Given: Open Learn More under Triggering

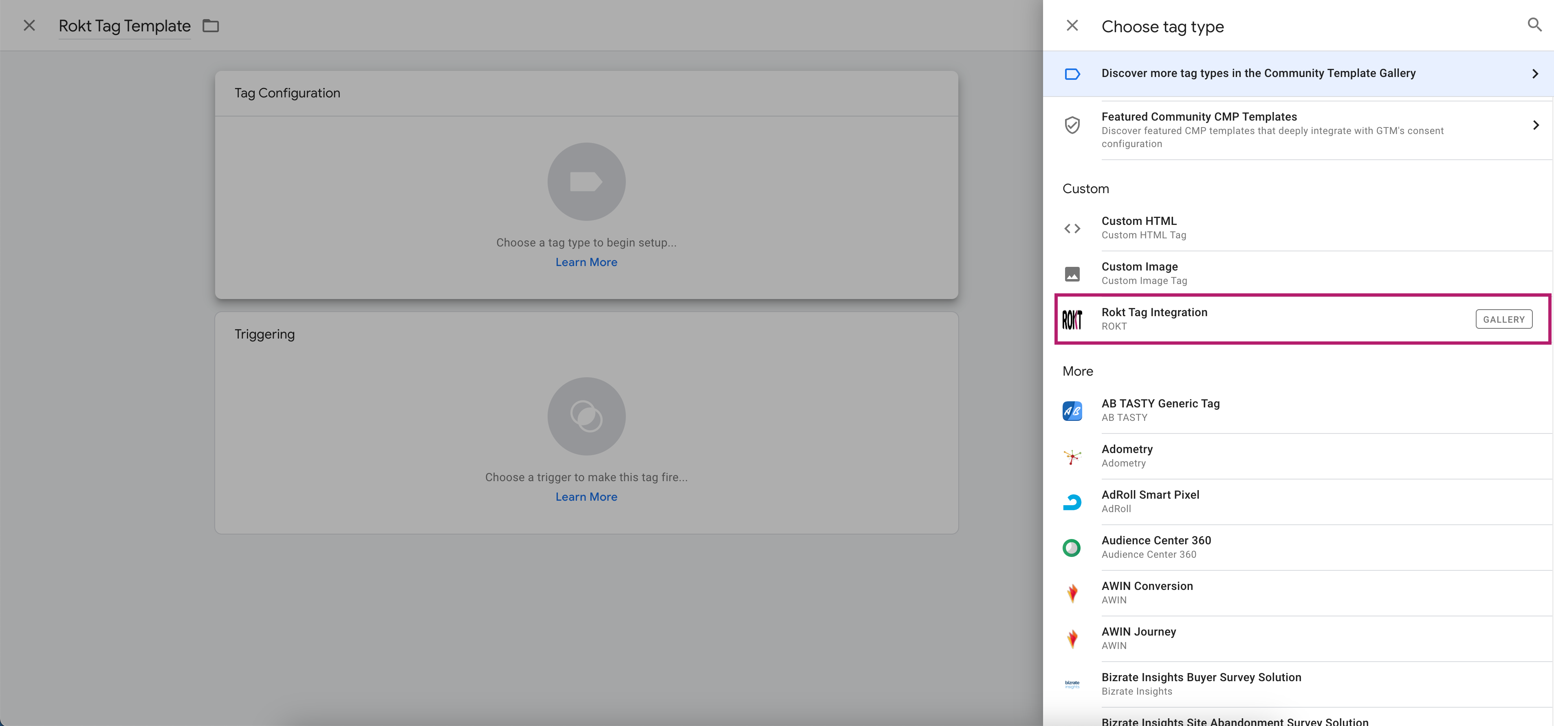Looking at the screenshot, I should [586, 497].
